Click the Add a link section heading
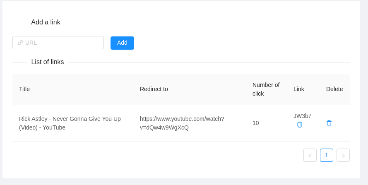Screen dimensions: 368x185 (x=46, y=22)
